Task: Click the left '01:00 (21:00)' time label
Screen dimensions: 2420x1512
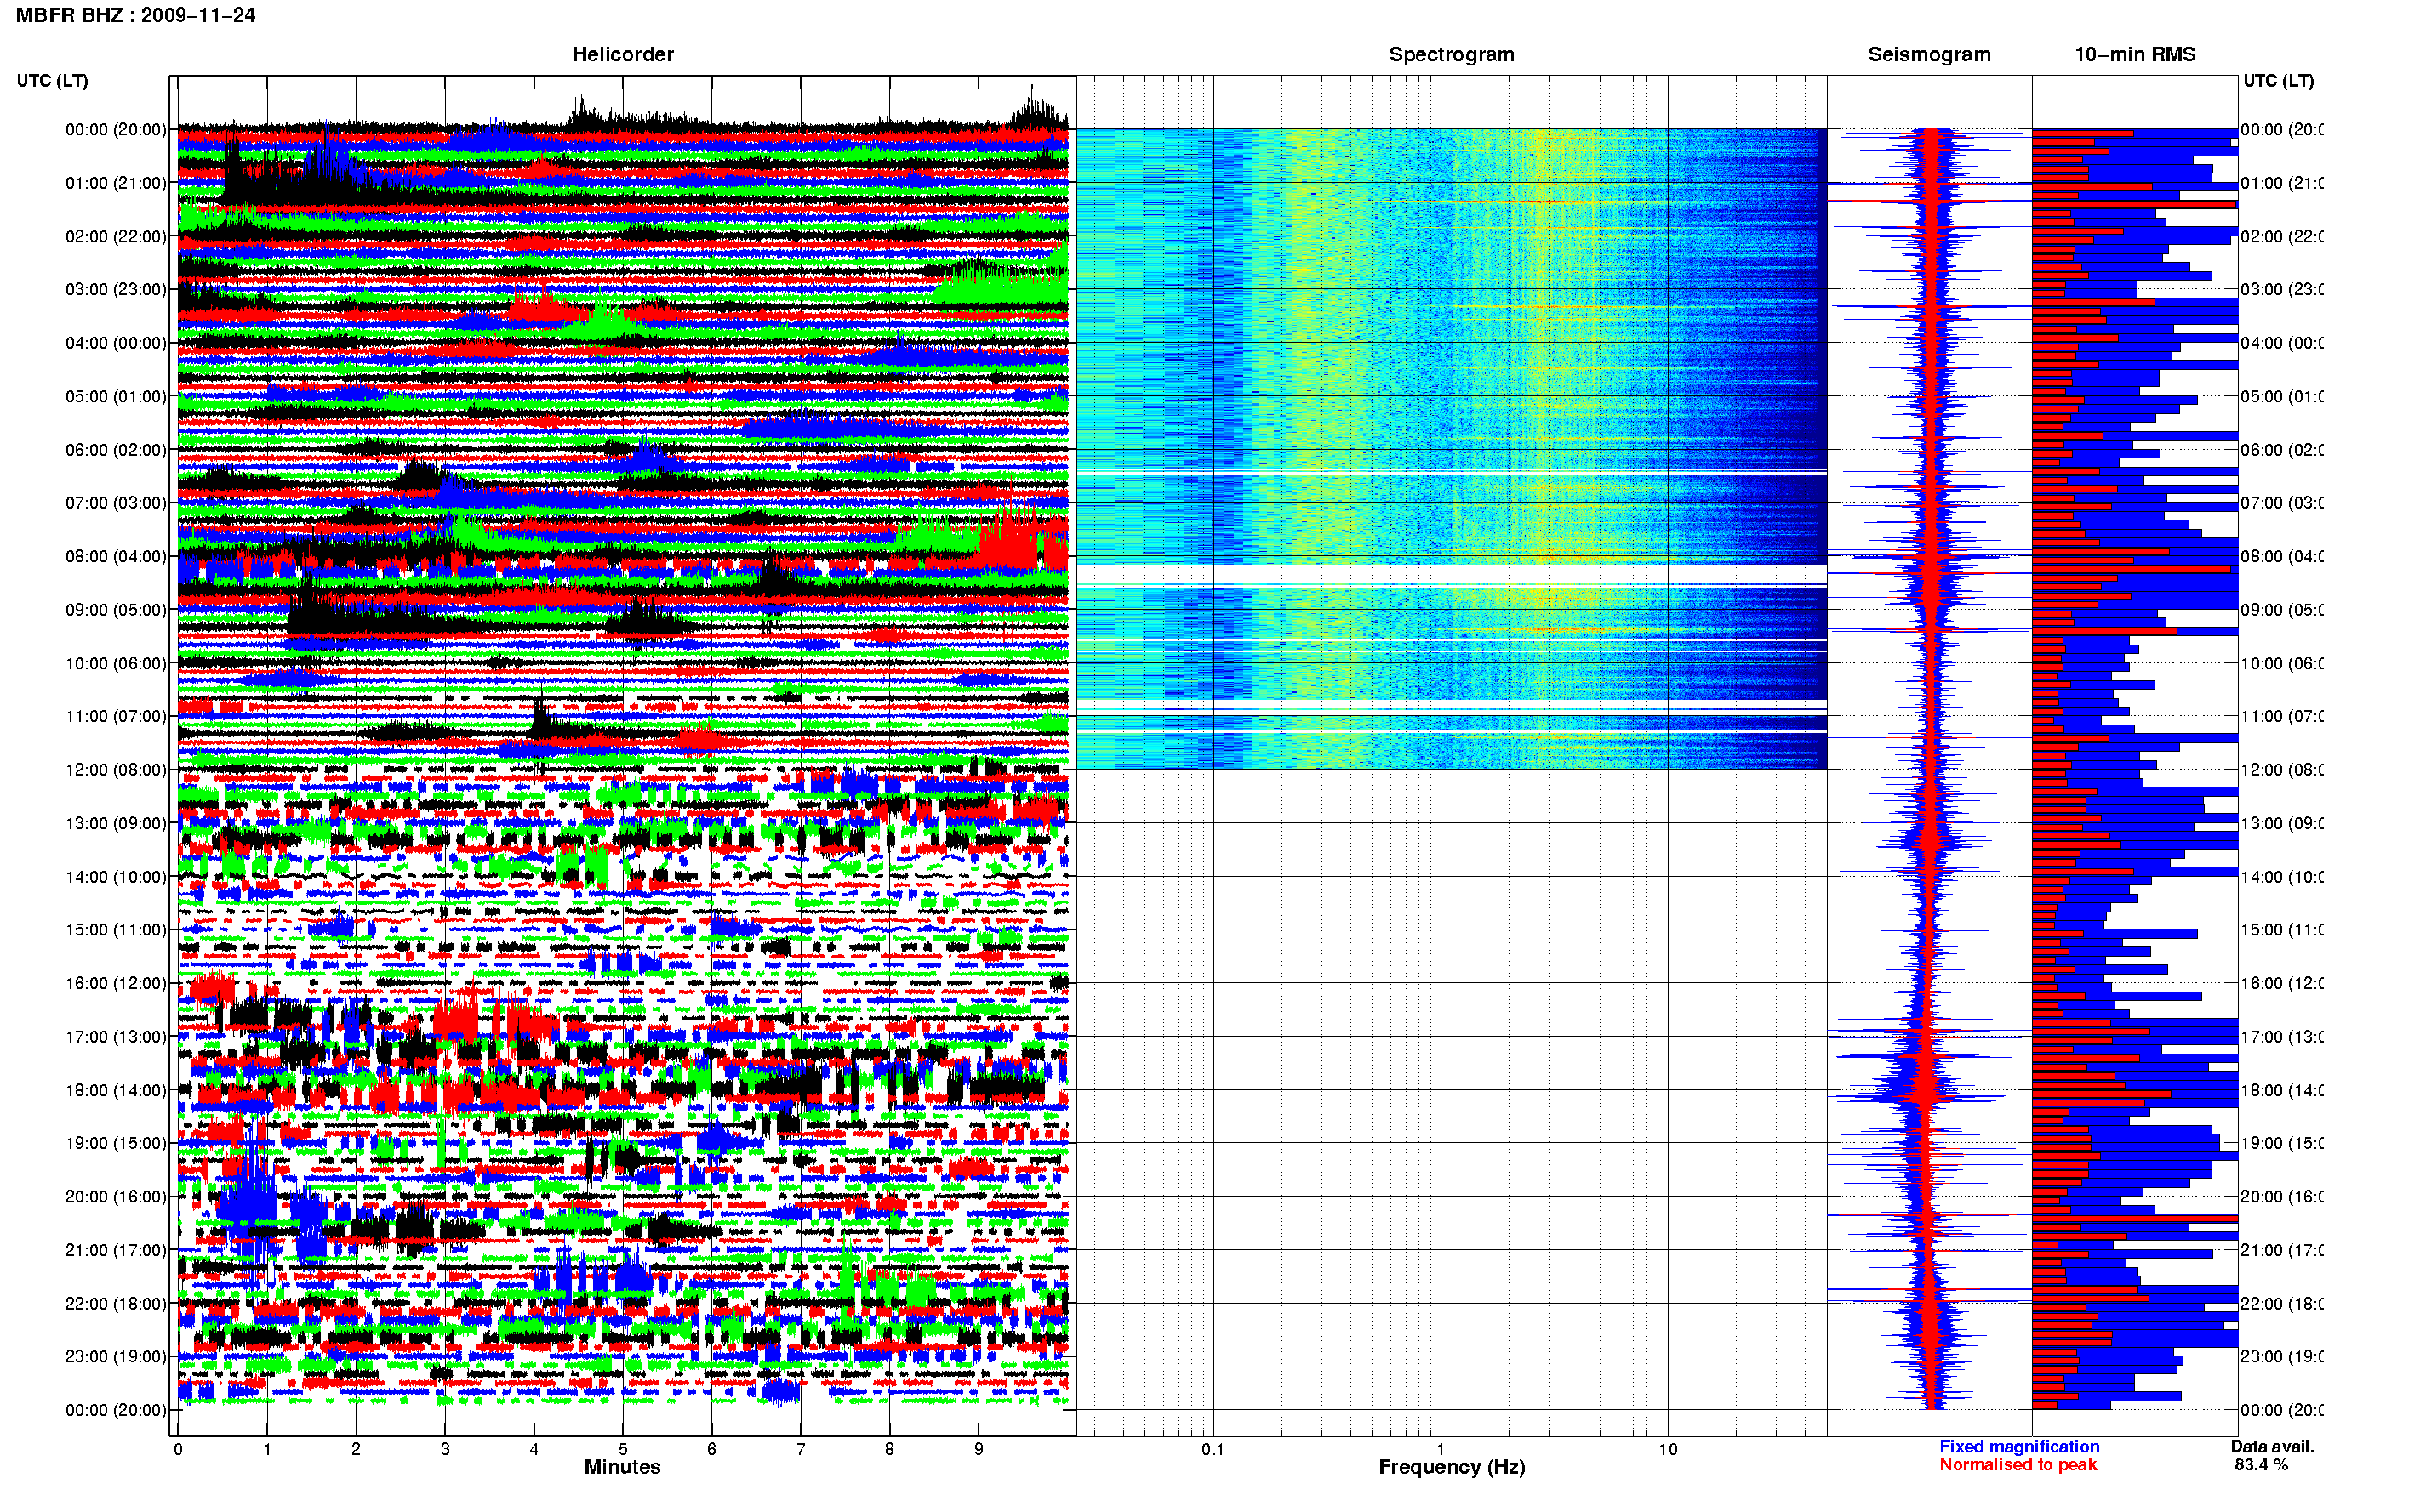Action: pos(116,183)
